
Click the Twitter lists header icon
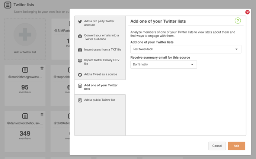coord(8,5)
